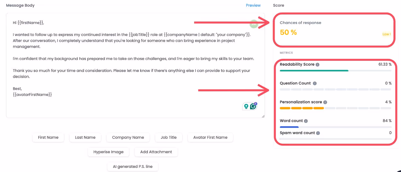Open the Grammarly assistant icon
This screenshot has height=172, width=401.
click(253, 106)
